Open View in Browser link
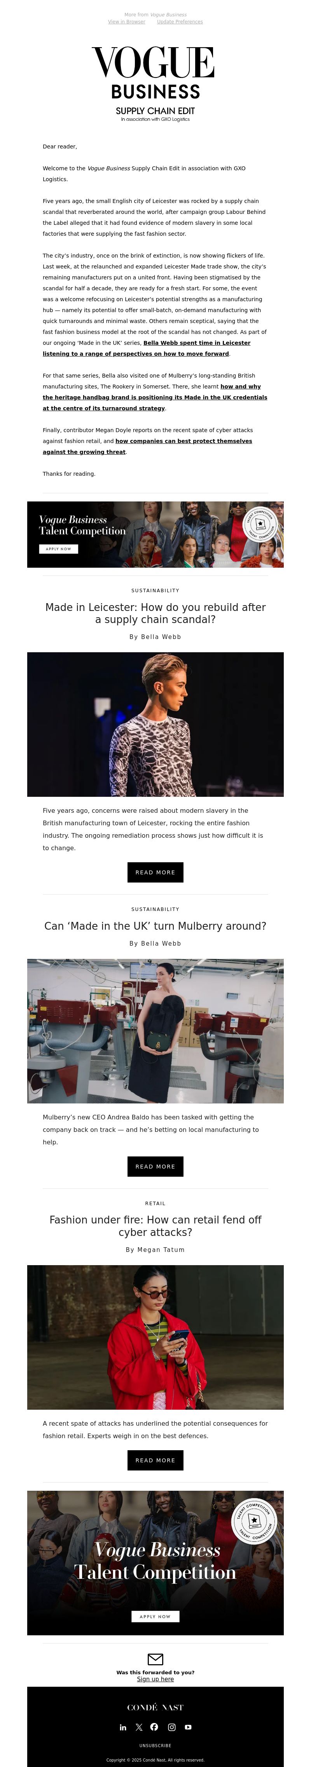This screenshot has width=311, height=1767. [127, 22]
